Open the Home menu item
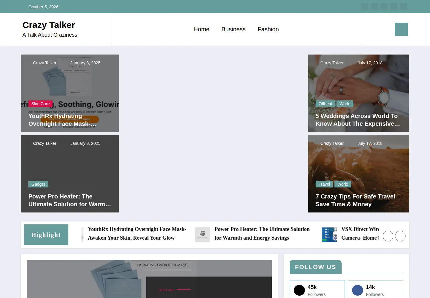430x298 pixels. click(x=201, y=29)
